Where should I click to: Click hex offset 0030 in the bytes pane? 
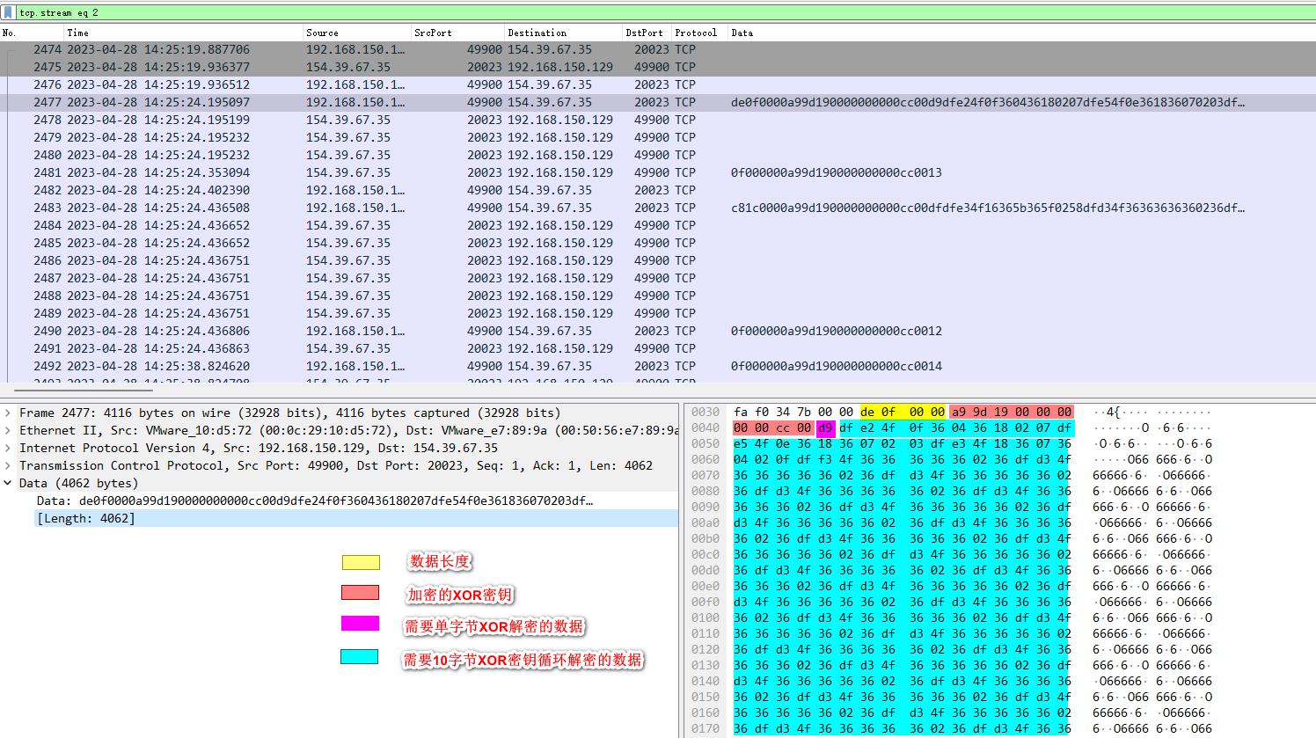pos(706,412)
